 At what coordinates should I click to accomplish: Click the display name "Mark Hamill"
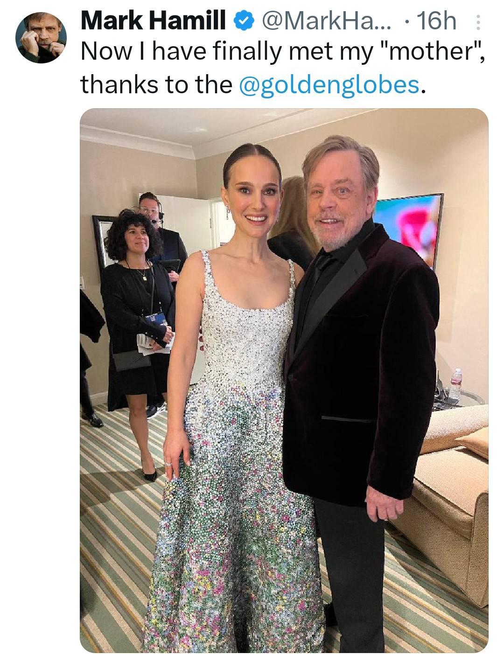click(x=154, y=21)
